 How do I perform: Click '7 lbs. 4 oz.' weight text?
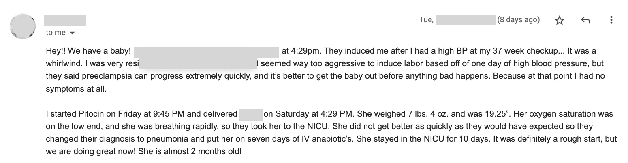(x=386, y=114)
